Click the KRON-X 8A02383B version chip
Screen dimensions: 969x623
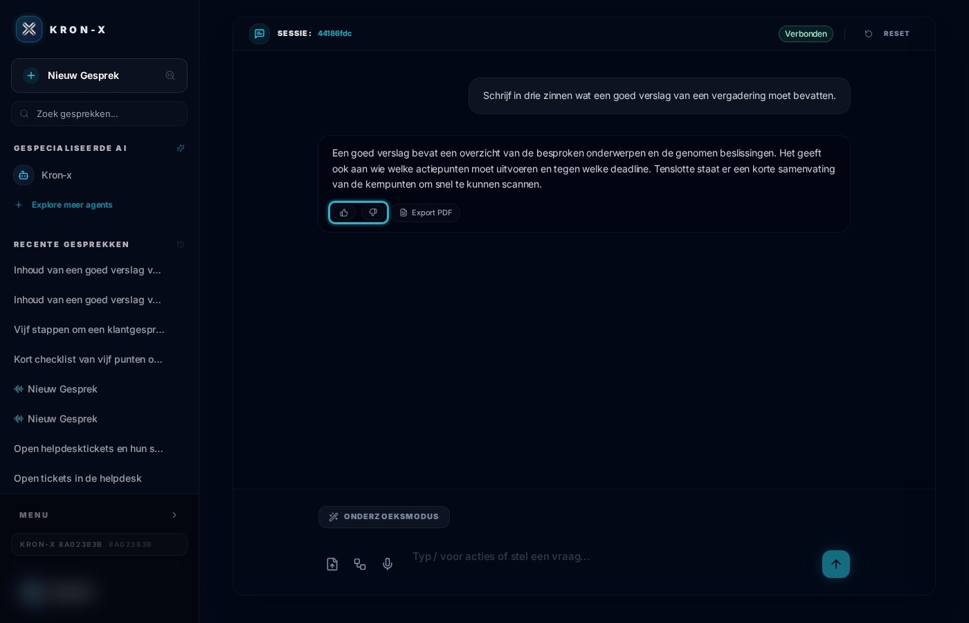click(99, 544)
